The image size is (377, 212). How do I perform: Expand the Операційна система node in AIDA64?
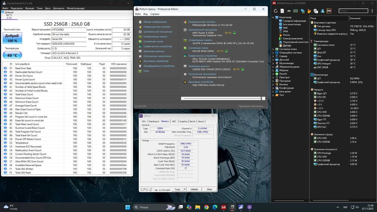(273, 53)
